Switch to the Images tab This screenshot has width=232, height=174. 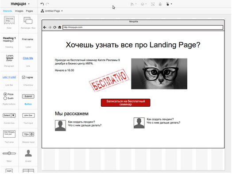pyautogui.click(x=19, y=11)
